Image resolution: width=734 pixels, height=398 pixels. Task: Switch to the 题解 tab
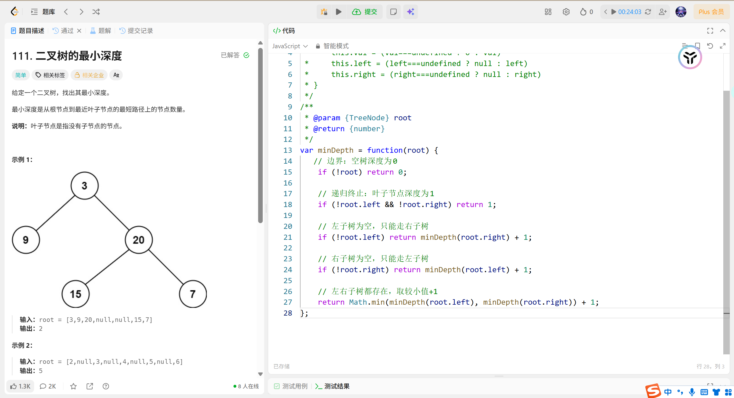point(101,30)
